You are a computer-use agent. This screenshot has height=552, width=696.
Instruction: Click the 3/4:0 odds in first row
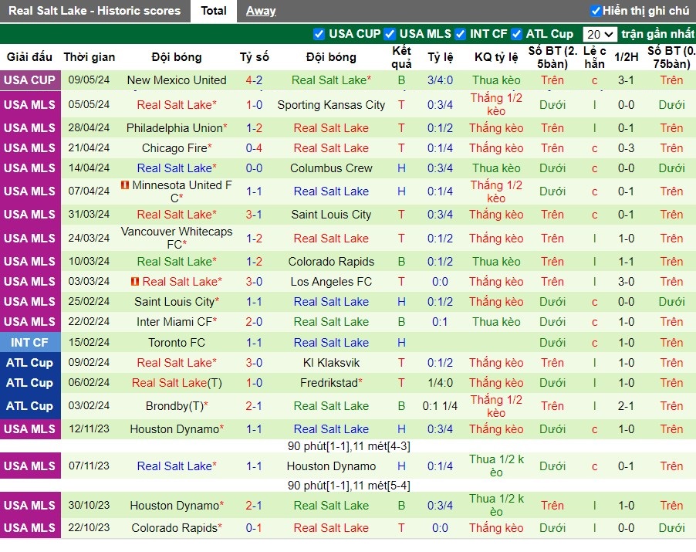(440, 80)
